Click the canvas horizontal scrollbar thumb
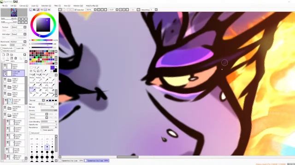The height and width of the screenshot is (165, 295). 128,157
